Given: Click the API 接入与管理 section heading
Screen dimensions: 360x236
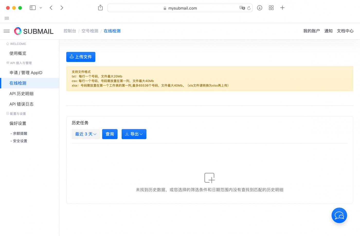Looking at the screenshot, I should pyautogui.click(x=19, y=63).
